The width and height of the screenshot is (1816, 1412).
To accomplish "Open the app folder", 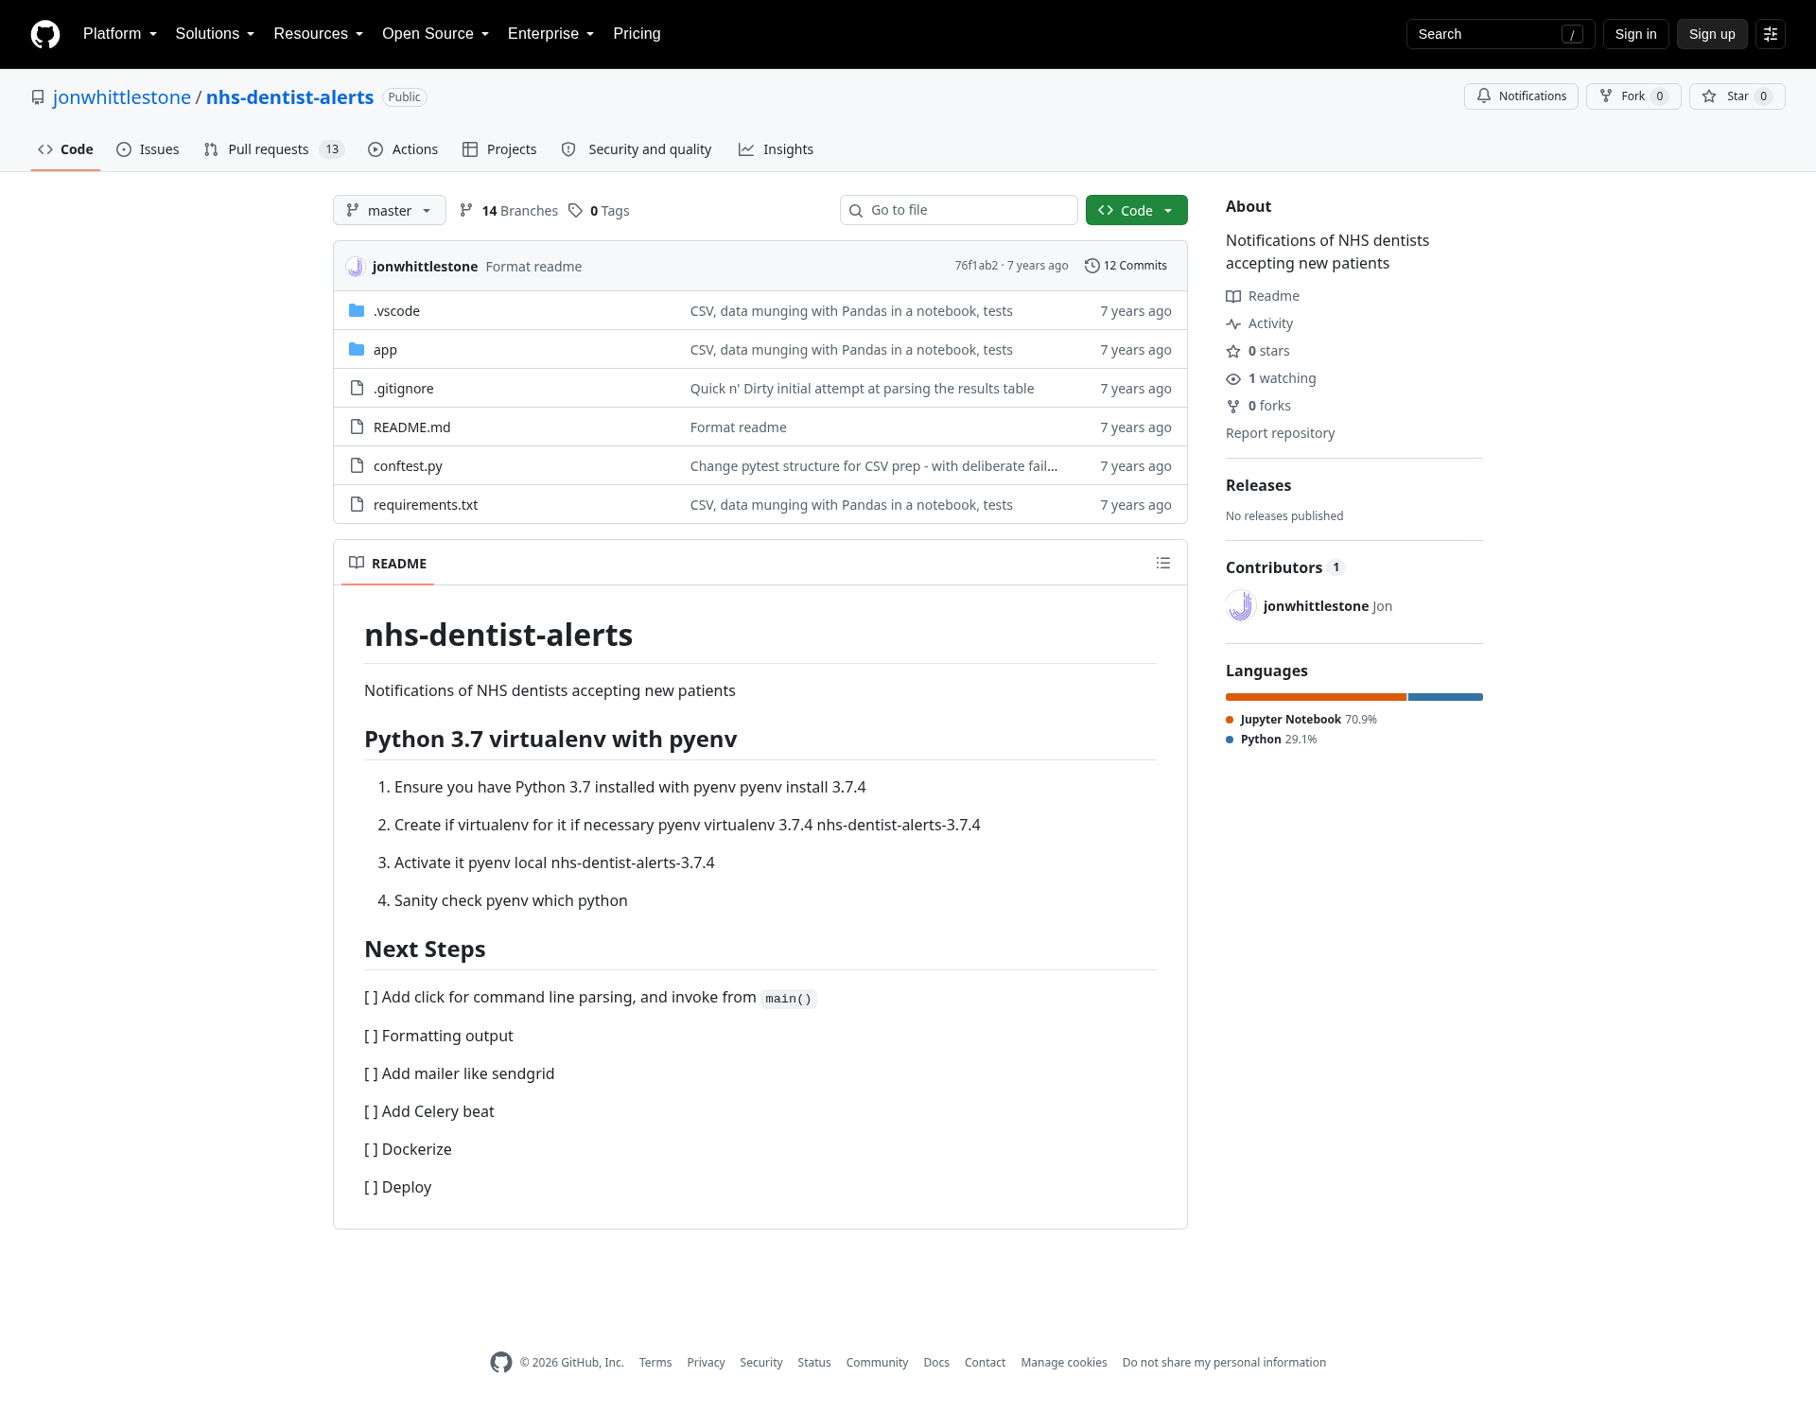I will coord(385,350).
